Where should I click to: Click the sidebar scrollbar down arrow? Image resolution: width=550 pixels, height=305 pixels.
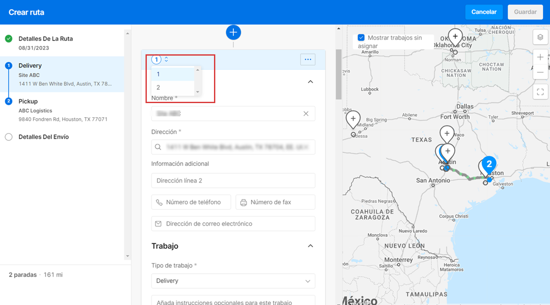coord(127,256)
